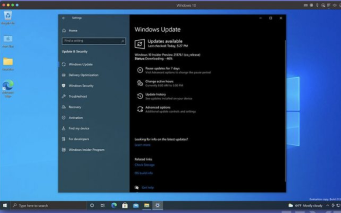341x213 pixels.
Task: Show hidden system tray icons
Action: [x=327, y=205]
